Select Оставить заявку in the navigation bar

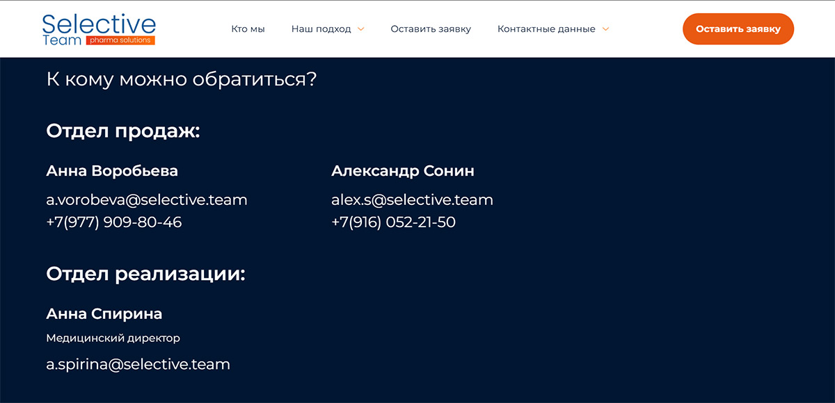coord(431,29)
